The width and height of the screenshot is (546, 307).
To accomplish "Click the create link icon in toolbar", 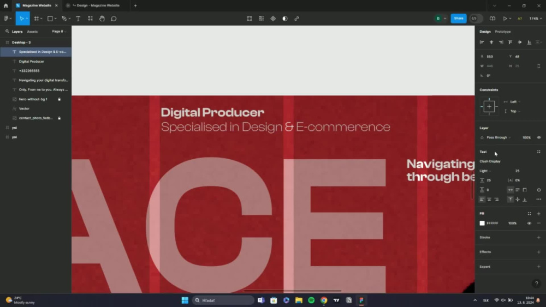I will point(296,19).
